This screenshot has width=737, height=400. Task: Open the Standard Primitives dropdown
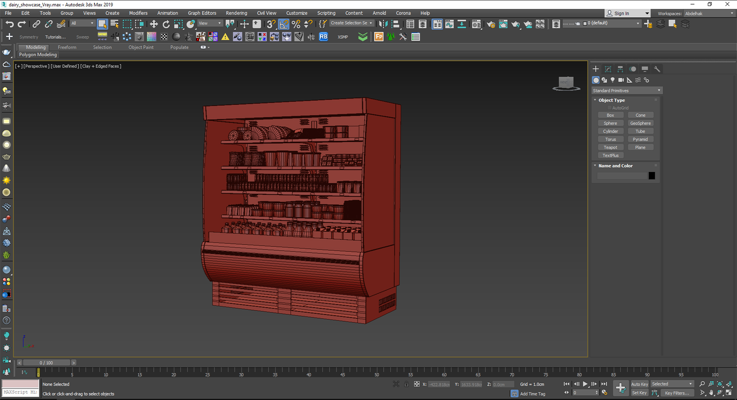click(x=626, y=91)
